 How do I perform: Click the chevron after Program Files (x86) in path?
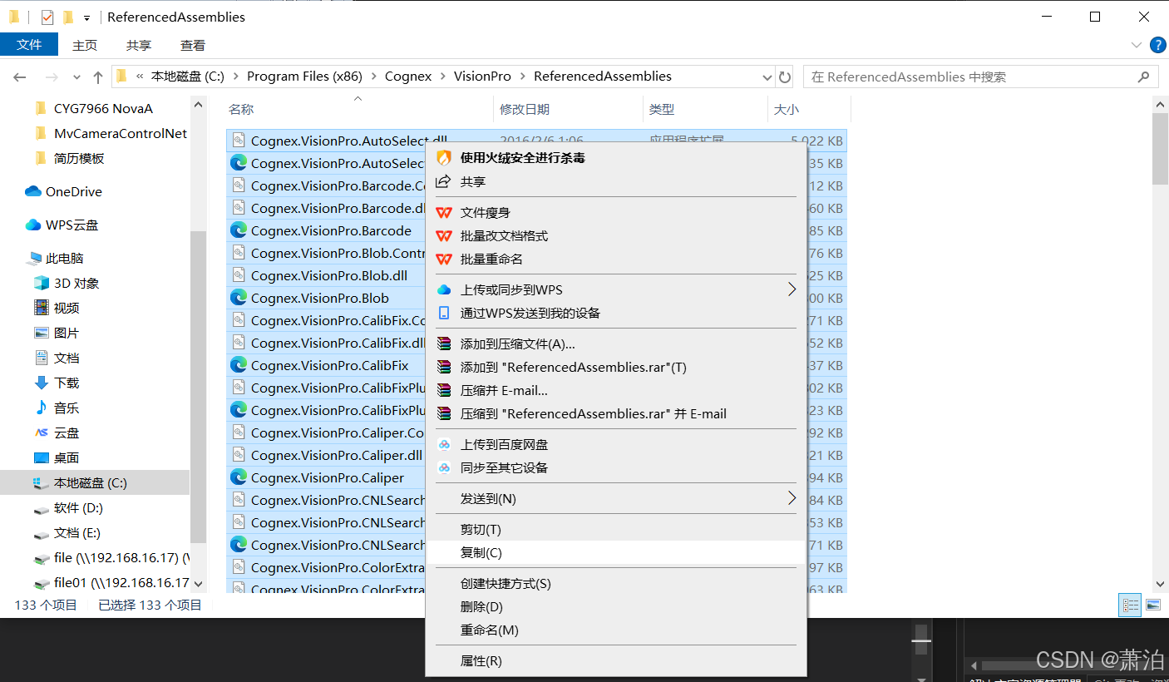373,77
